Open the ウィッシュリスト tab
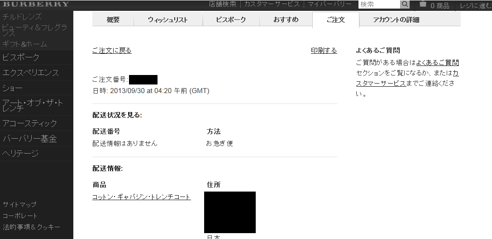This screenshot has height=239, width=492. click(167, 20)
